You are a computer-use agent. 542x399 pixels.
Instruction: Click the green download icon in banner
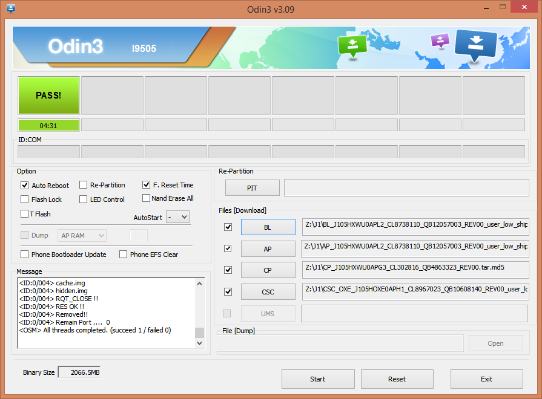(x=352, y=47)
